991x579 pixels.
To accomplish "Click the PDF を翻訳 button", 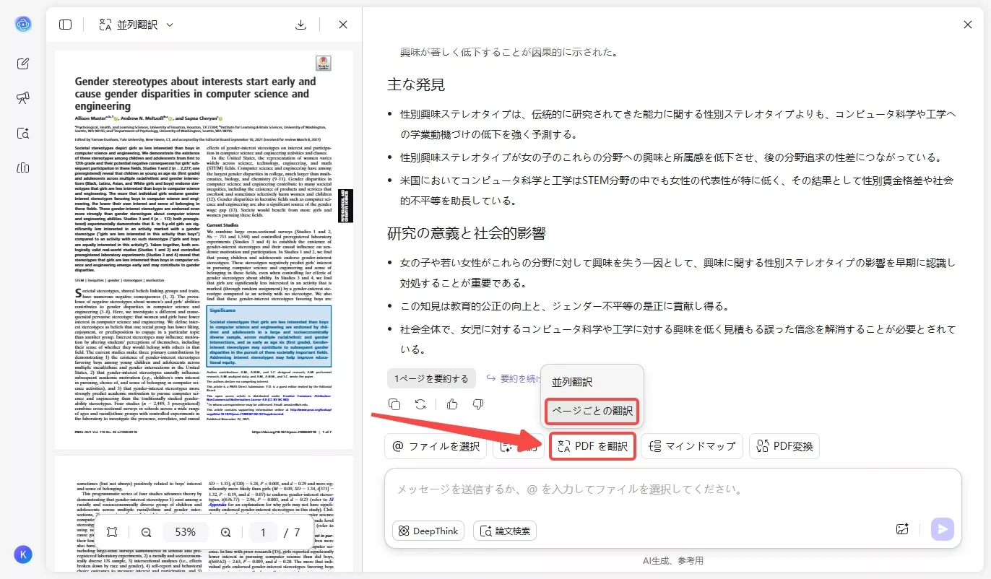I will pyautogui.click(x=592, y=446).
